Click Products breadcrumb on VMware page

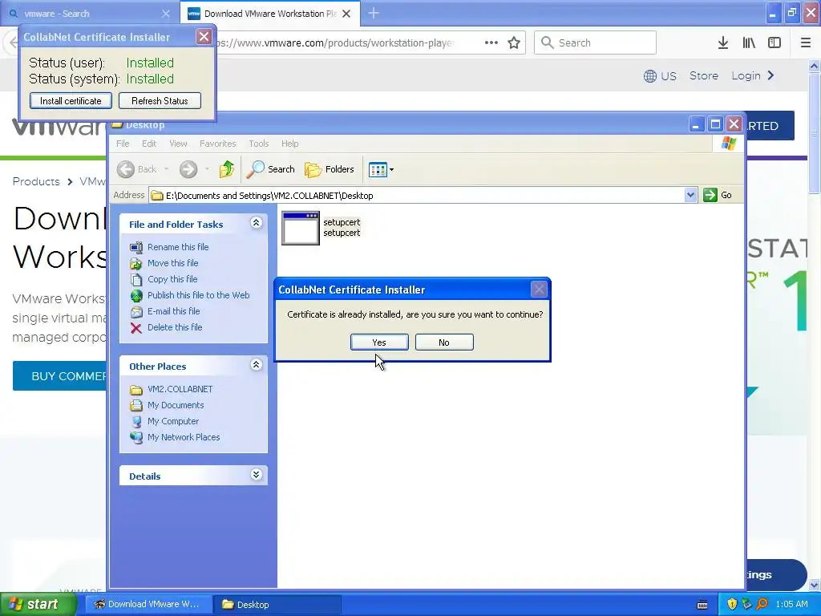click(x=36, y=181)
